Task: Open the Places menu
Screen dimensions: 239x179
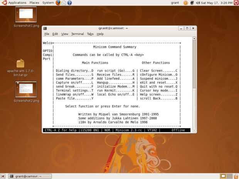Action: click(x=34, y=3)
